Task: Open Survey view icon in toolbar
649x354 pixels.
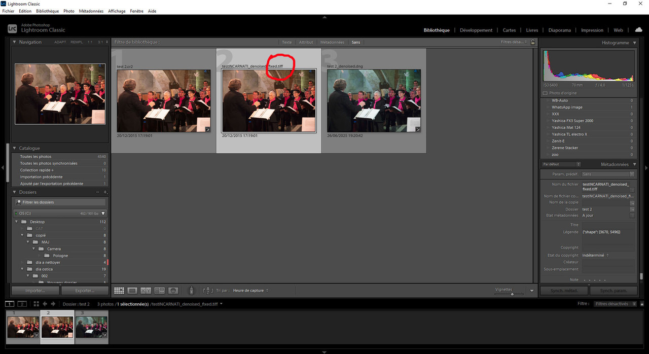Action: click(x=159, y=291)
